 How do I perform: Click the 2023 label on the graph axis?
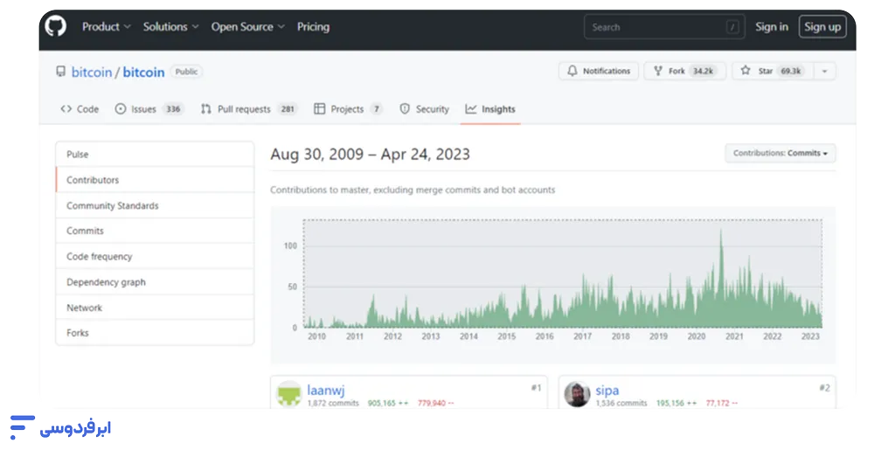point(810,336)
